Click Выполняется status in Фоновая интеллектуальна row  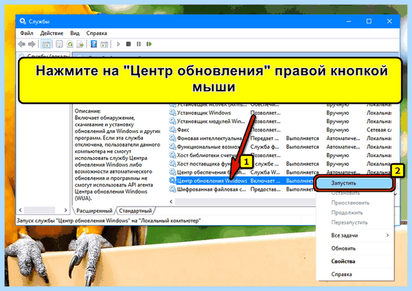(302, 138)
